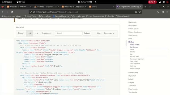Screen dimensions: 170x95
Task: Click the Search field in example navbar
Action: click(69, 33)
